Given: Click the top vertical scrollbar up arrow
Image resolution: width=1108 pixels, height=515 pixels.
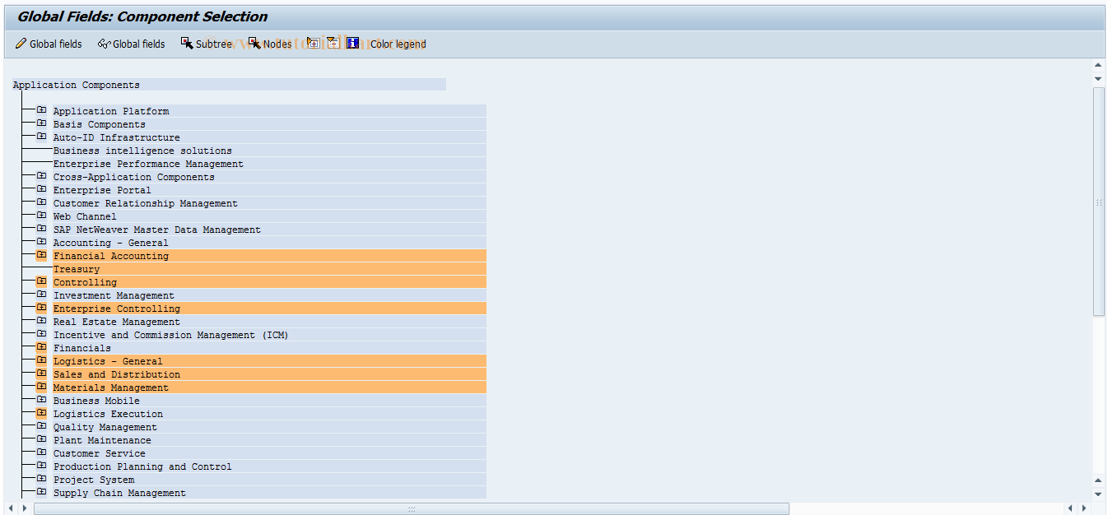Looking at the screenshot, I should [x=1098, y=65].
